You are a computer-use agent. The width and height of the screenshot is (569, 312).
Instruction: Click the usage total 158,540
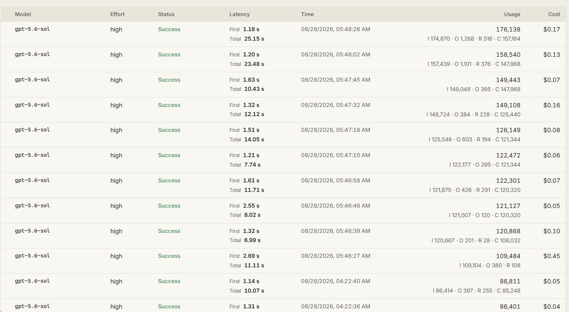point(508,55)
